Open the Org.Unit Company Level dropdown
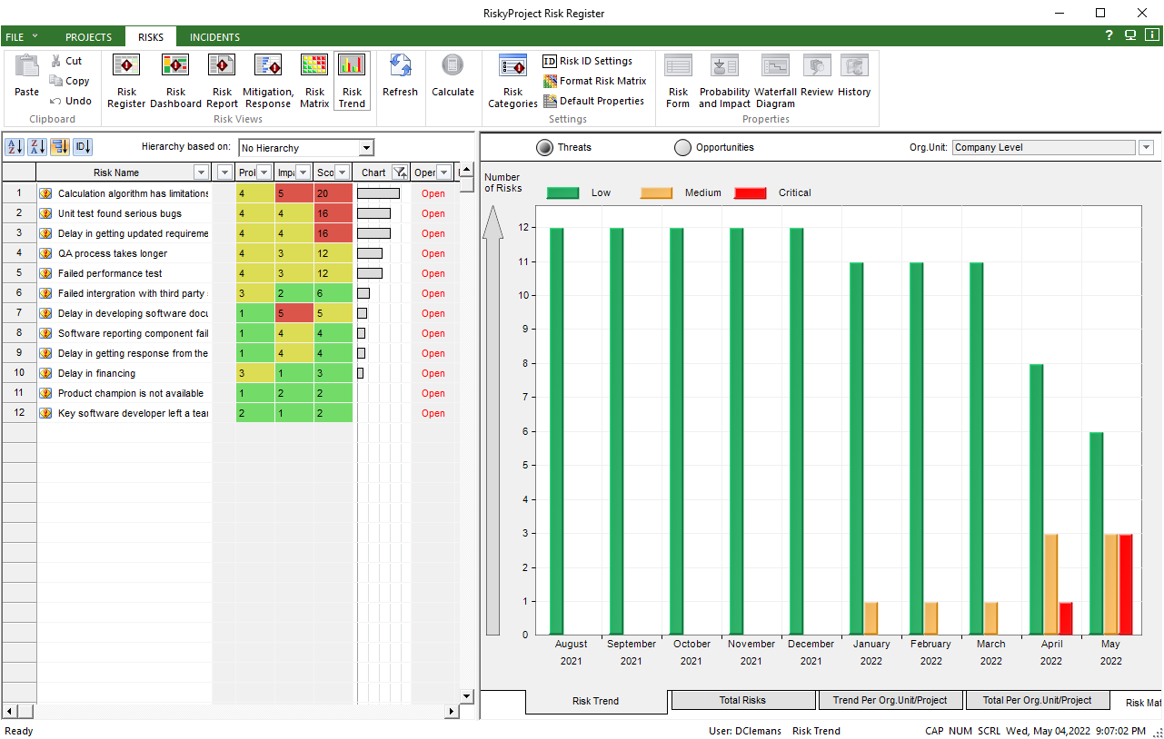This screenshot has height=739, width=1164. click(1146, 147)
